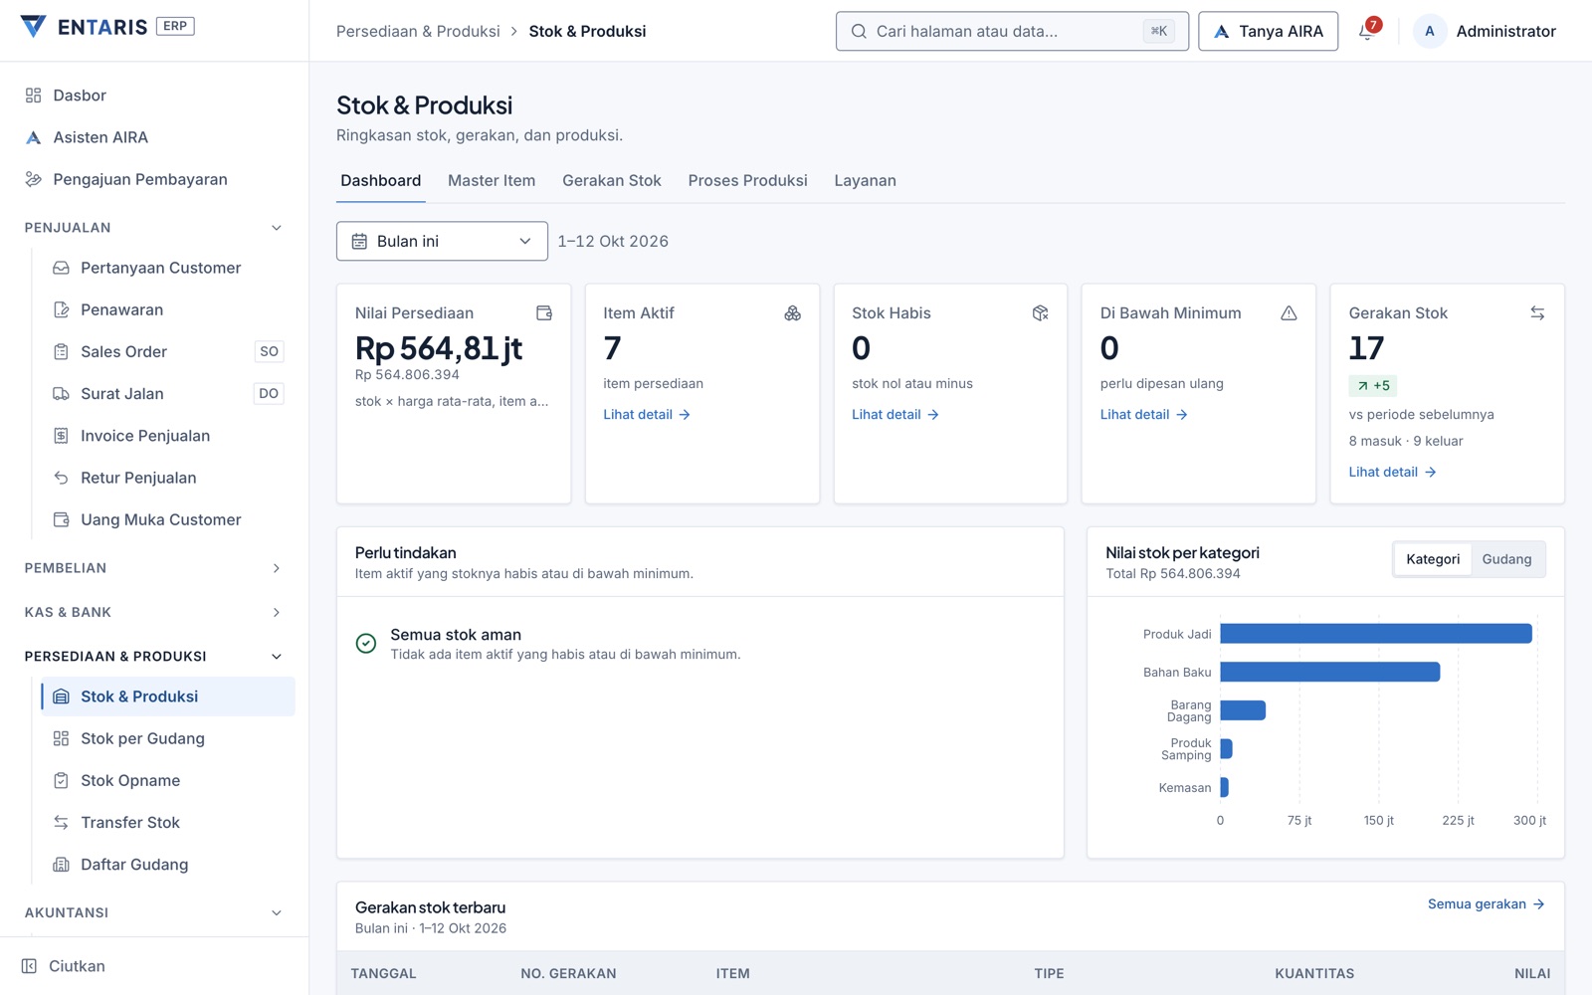The image size is (1592, 995).
Task: Open the Administrator profile menu
Action: coord(1486,31)
